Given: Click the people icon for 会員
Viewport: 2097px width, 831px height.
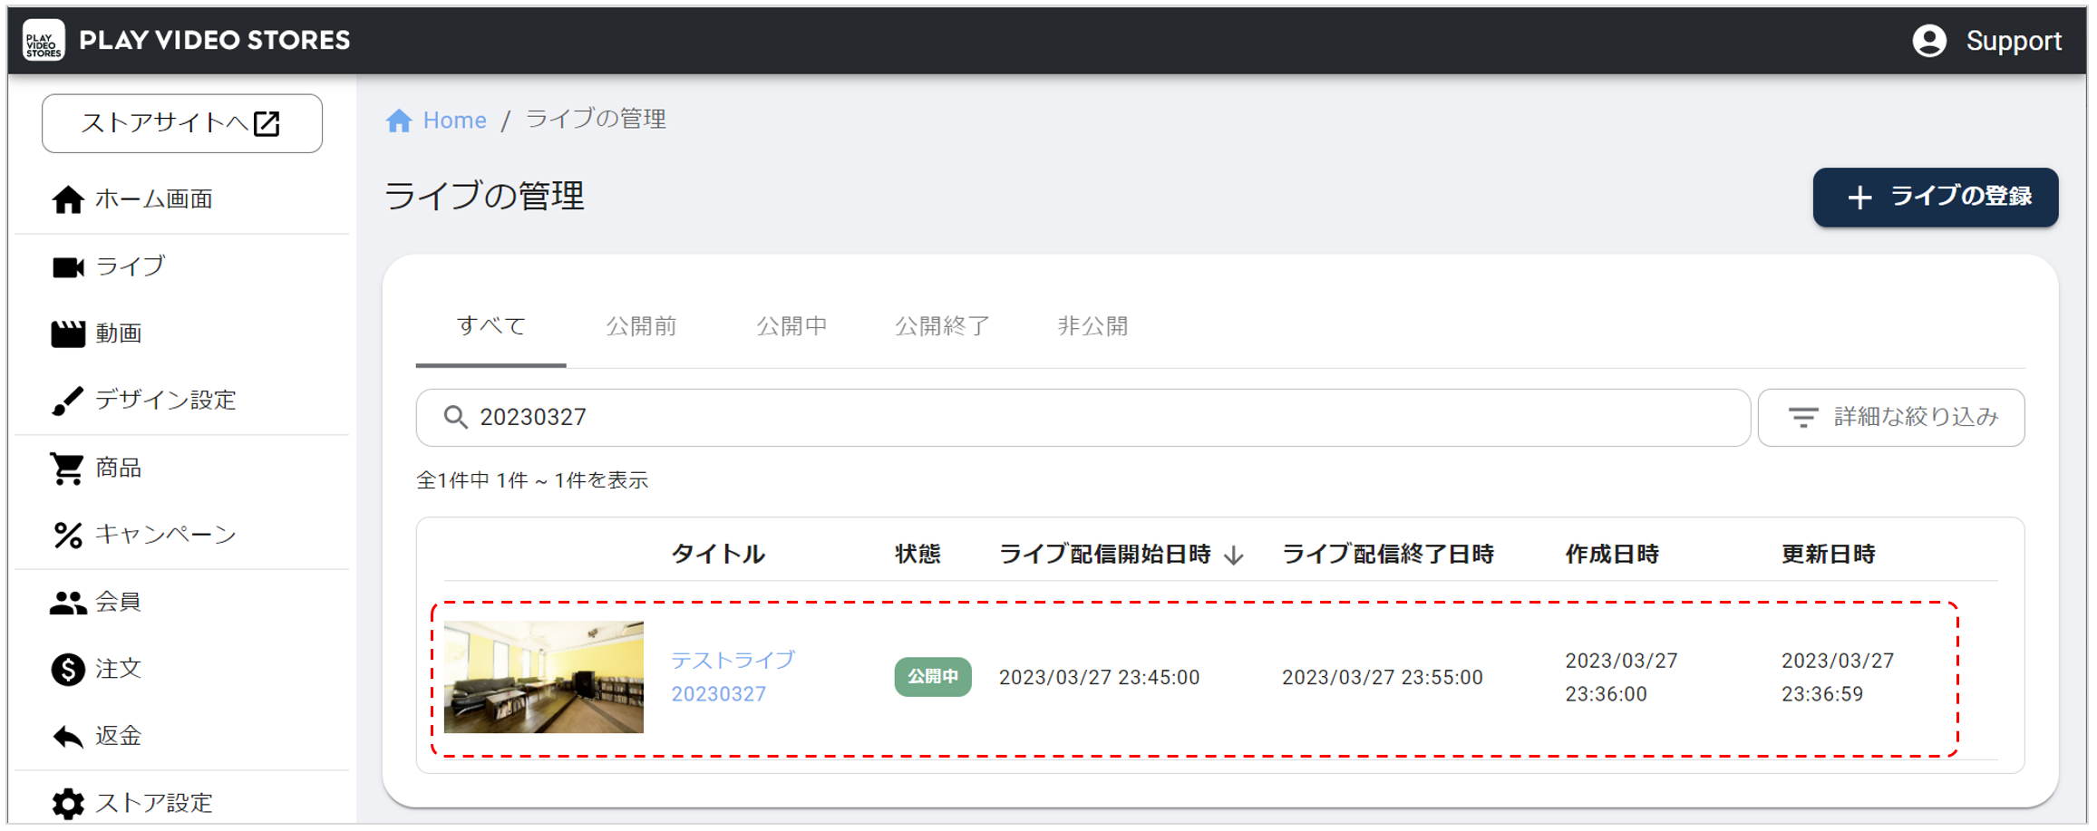Looking at the screenshot, I should pos(68,603).
